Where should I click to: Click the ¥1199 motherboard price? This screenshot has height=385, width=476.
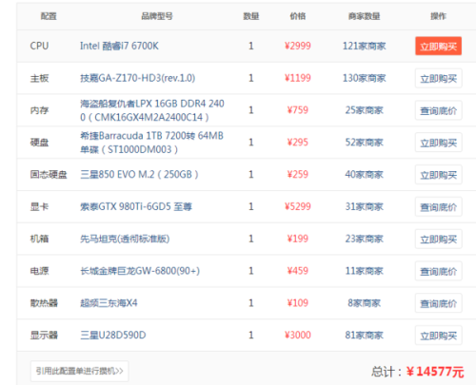tap(298, 78)
